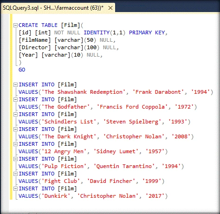Click the [FilmName] column name
The image size is (220, 214).
pos(35,40)
